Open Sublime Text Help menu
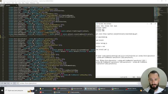Image resolution: width=168 pixels, height=94 pixels. [38, 3]
